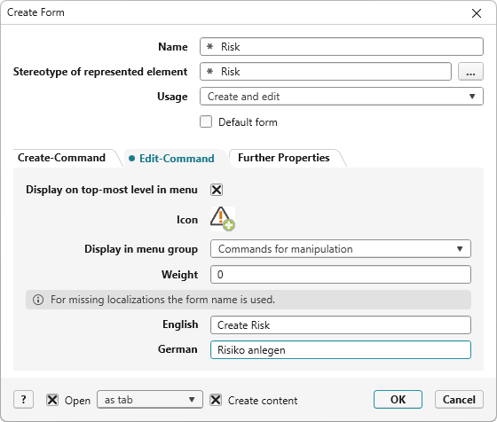The width and height of the screenshot is (497, 422).
Task: Confirm with the OK button
Action: click(x=398, y=400)
